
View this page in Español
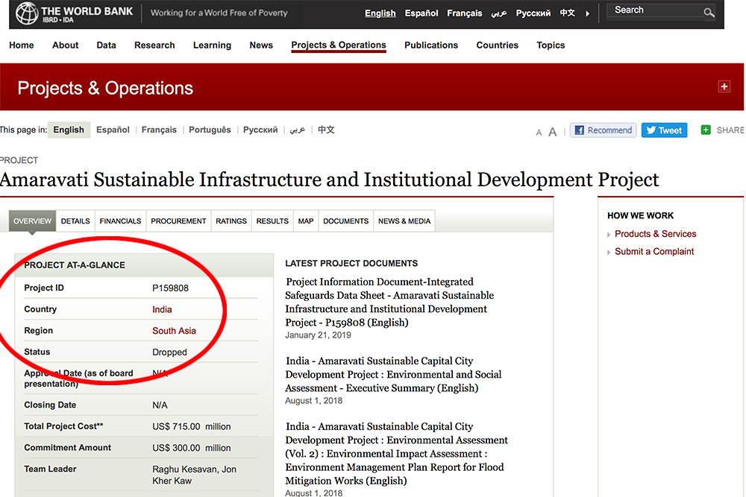point(113,130)
